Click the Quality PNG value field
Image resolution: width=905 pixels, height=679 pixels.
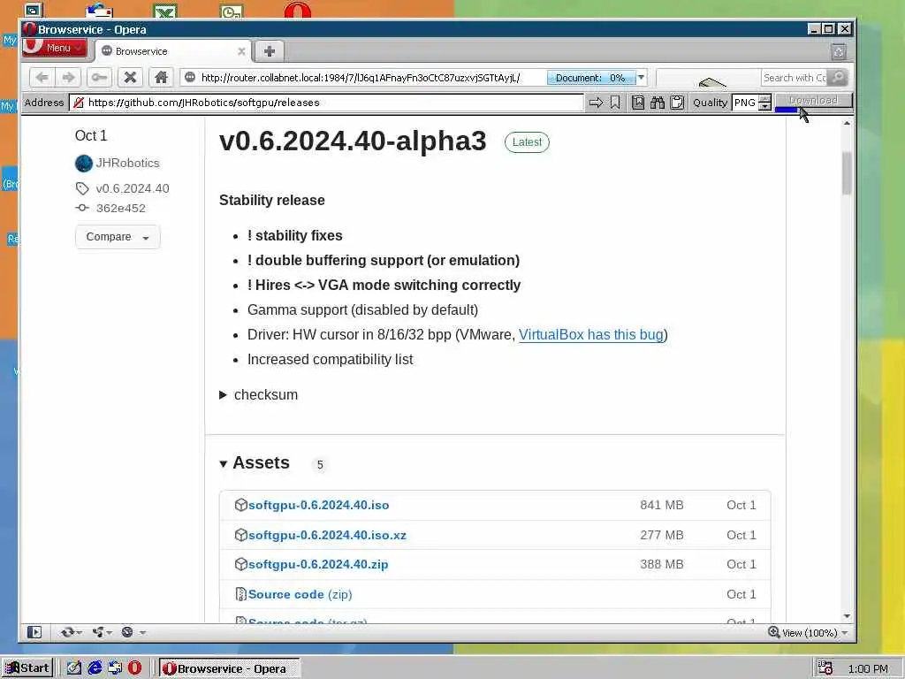click(745, 103)
